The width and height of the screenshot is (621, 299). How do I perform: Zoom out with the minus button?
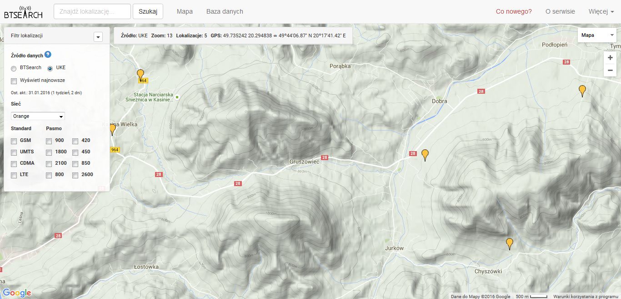point(610,70)
